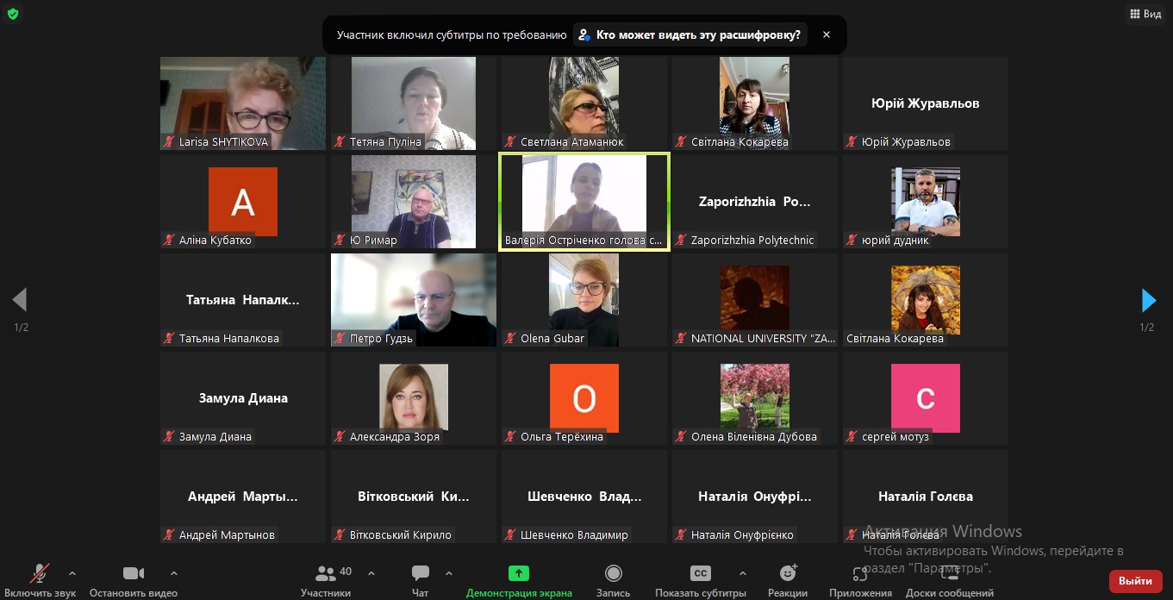Open 'Кто может видеть эту расшифровку?' link
The width and height of the screenshot is (1173, 600).
[689, 35]
